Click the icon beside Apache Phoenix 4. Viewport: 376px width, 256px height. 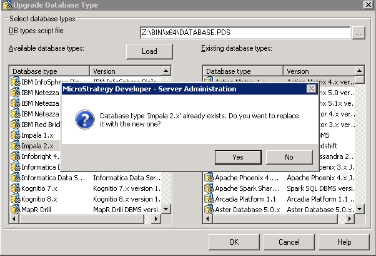coord(209,177)
